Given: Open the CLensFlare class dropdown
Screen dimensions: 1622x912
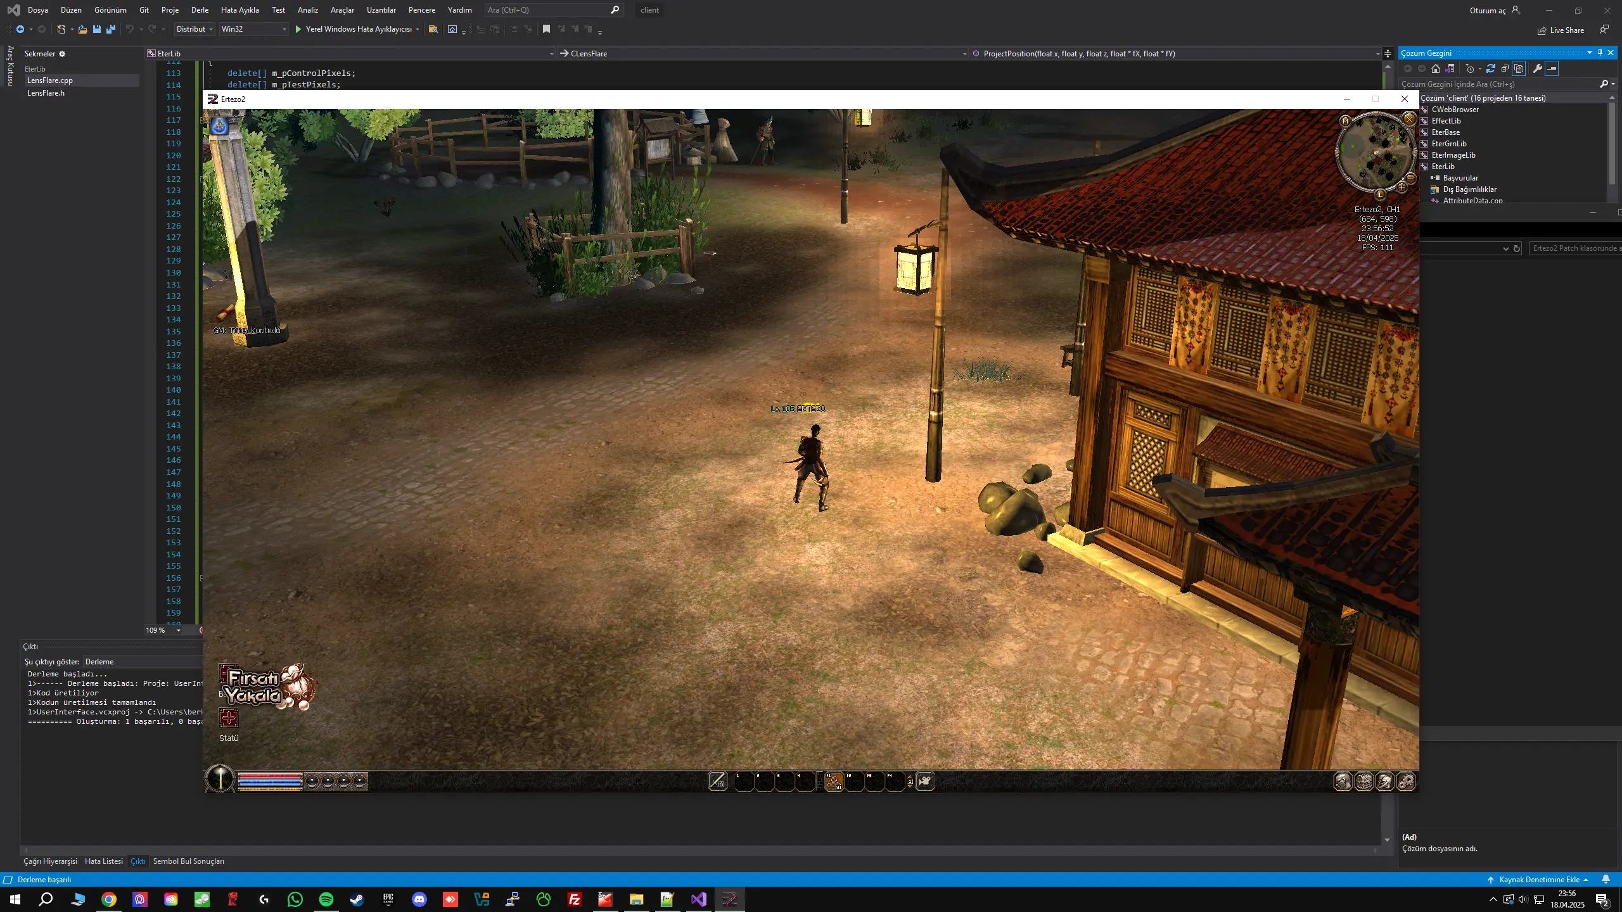Looking at the screenshot, I should click(x=763, y=54).
